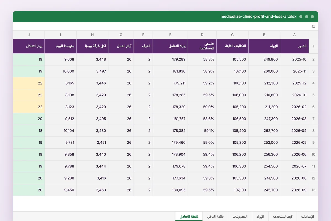This screenshot has width=331, height=221.
Task: Select break-even revenue cell 180,095
Action: coord(170,190)
